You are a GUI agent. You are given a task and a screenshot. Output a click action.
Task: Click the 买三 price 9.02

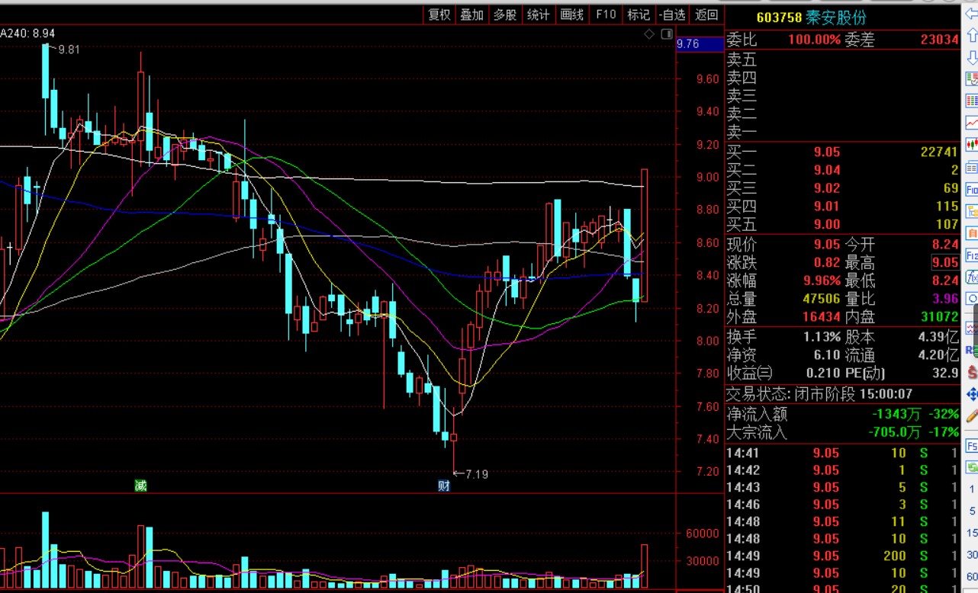click(827, 188)
